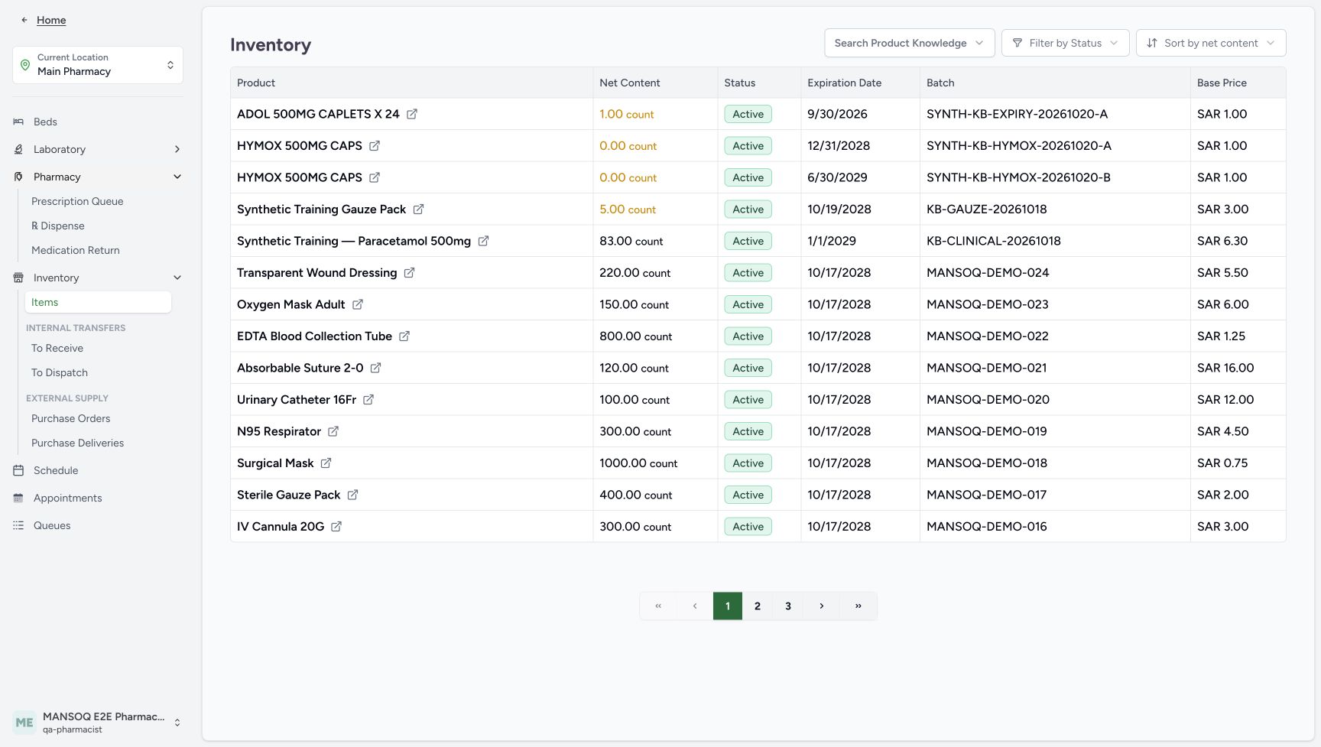Go to pagination page 3

coord(788,606)
